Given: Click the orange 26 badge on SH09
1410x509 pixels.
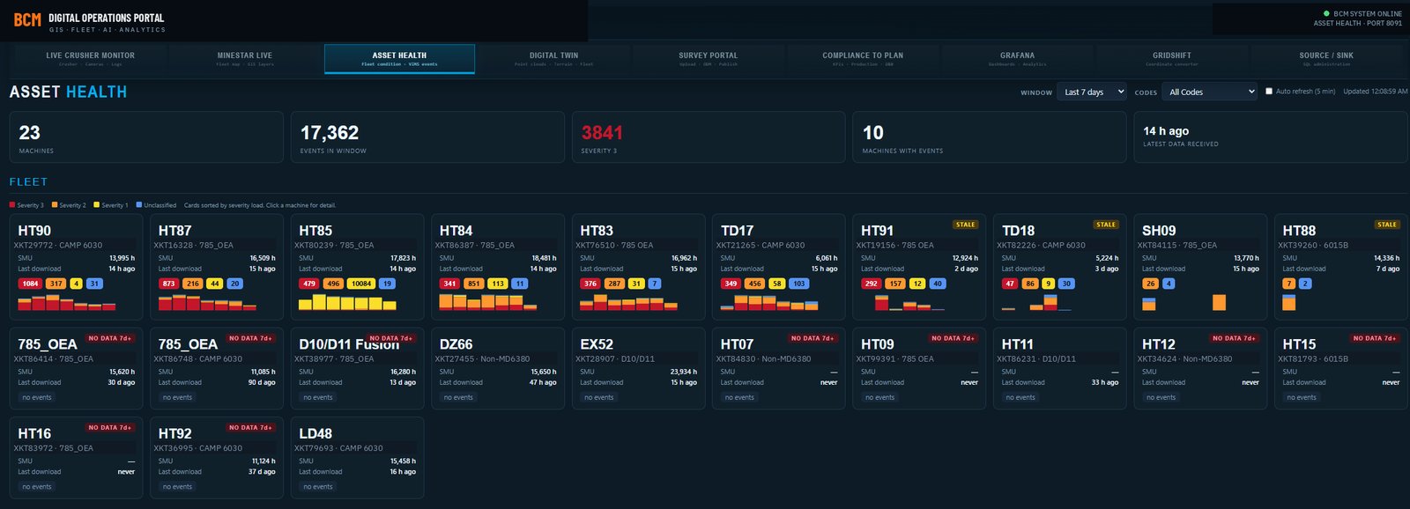Looking at the screenshot, I should (1150, 284).
